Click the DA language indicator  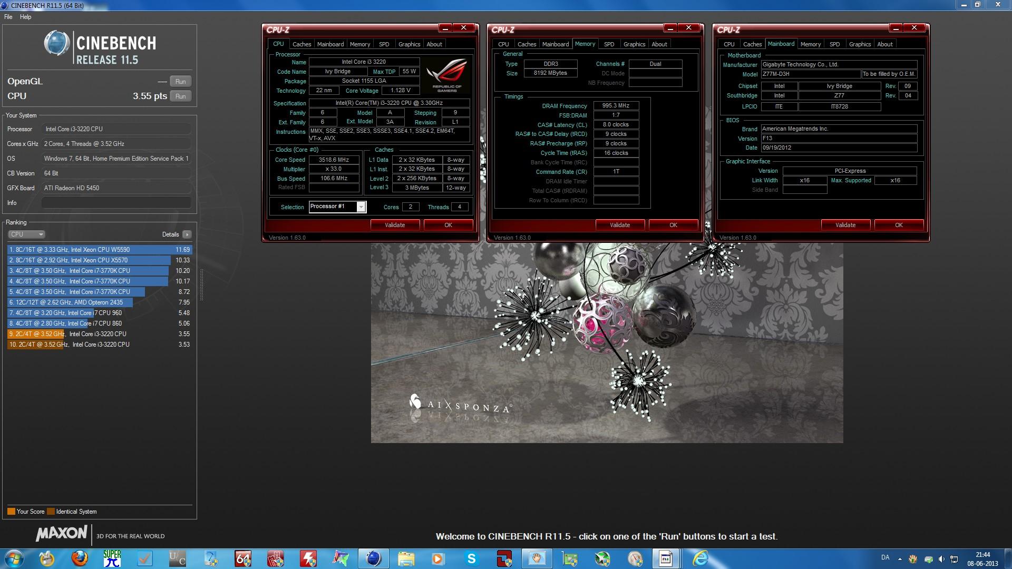(x=885, y=557)
